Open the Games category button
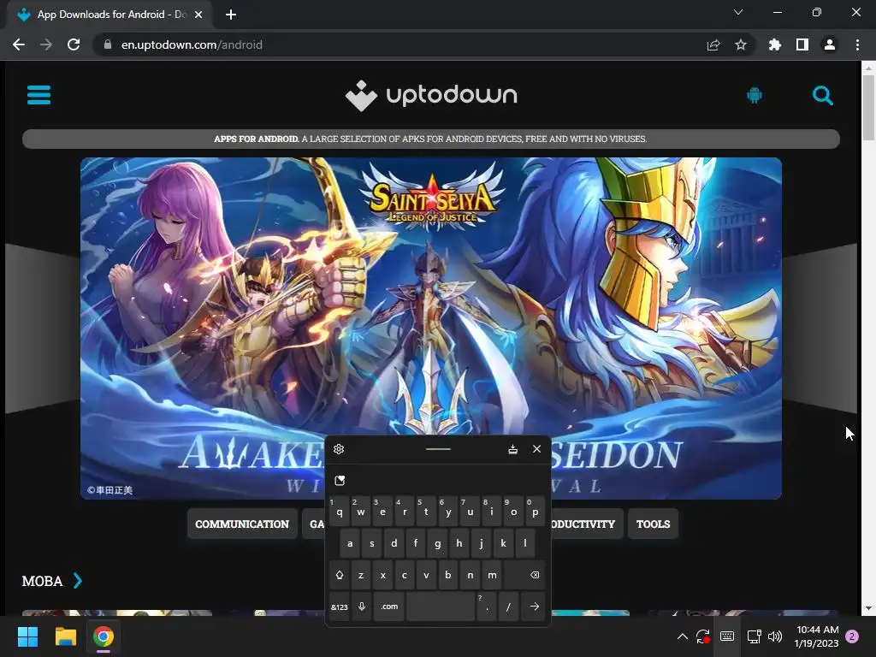This screenshot has width=876, height=657. (x=313, y=524)
